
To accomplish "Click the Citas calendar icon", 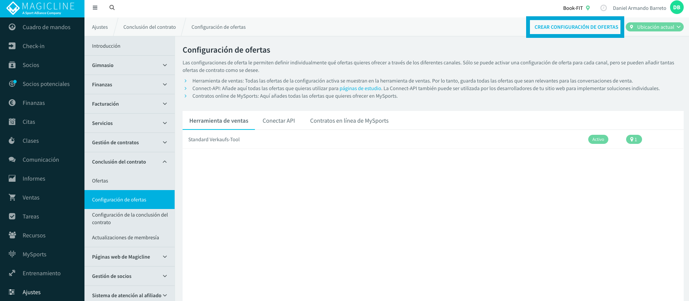I will click(12, 122).
